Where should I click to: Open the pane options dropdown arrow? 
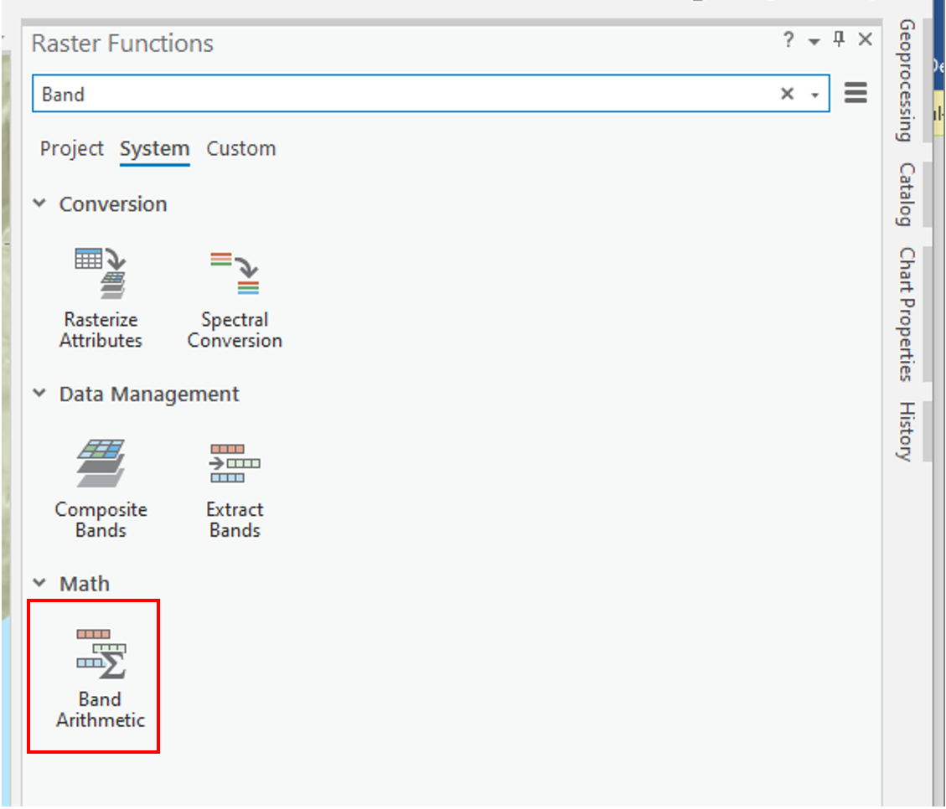click(814, 42)
